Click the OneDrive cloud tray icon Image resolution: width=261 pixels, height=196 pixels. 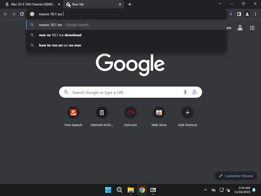click(x=214, y=190)
